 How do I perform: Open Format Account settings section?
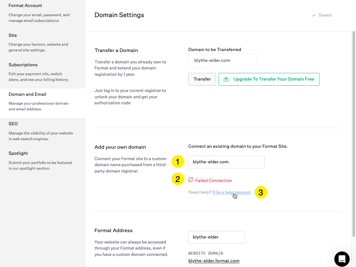pos(25,6)
